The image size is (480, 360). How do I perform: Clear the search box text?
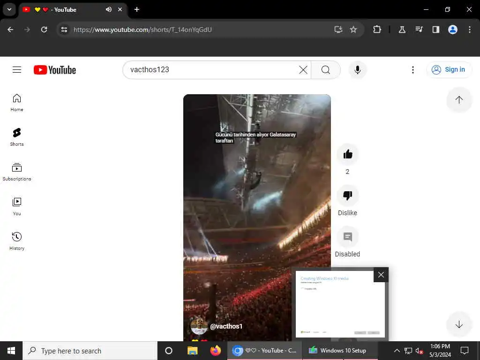coord(303,70)
